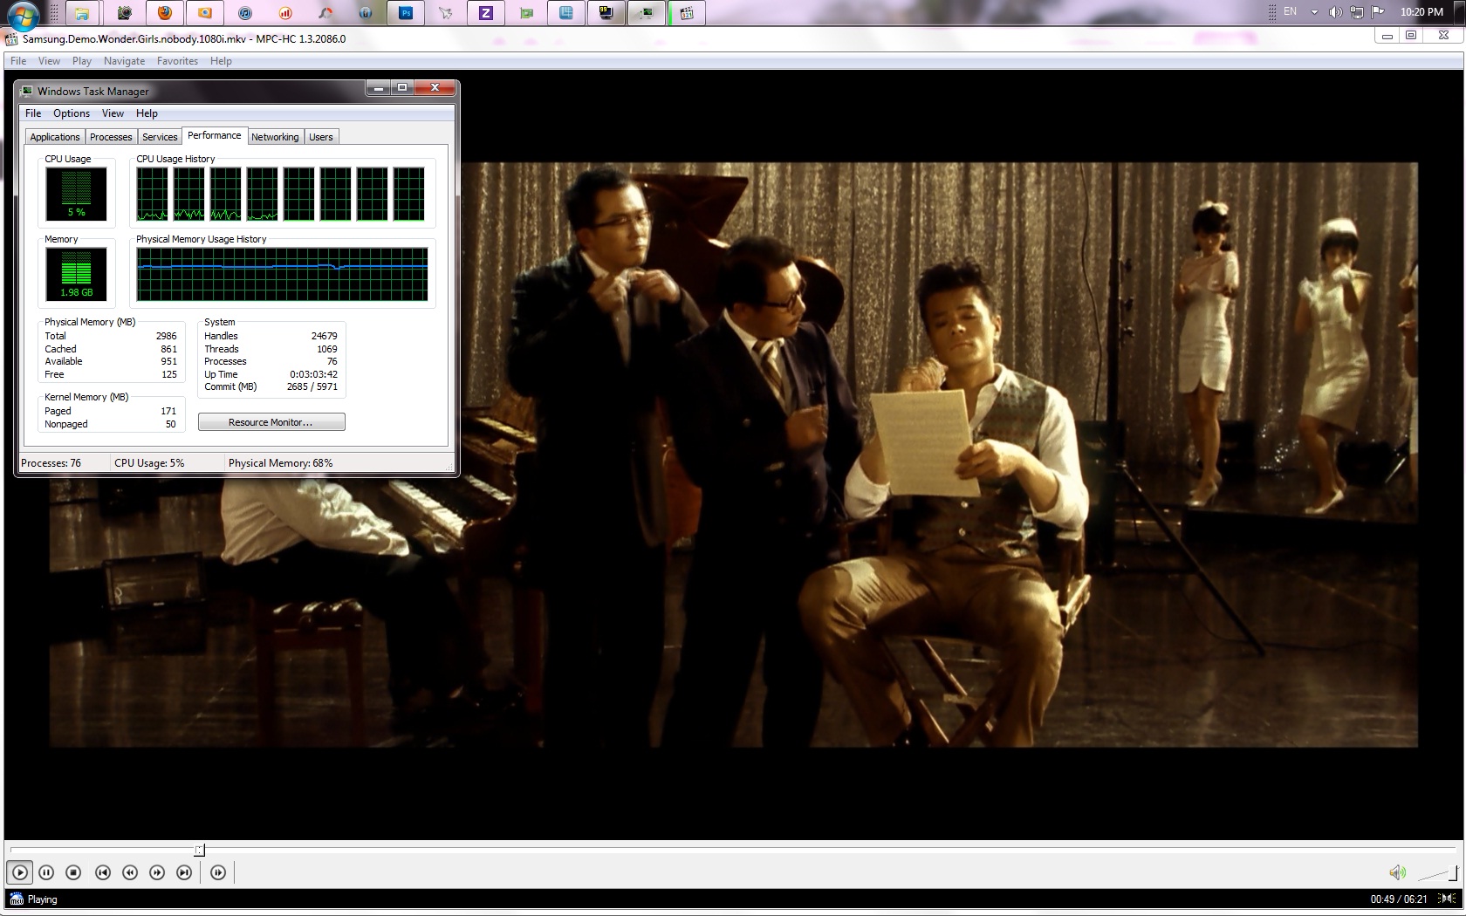1466x916 pixels.
Task: Click the MPC-HC volume slider
Action: click(x=1438, y=873)
